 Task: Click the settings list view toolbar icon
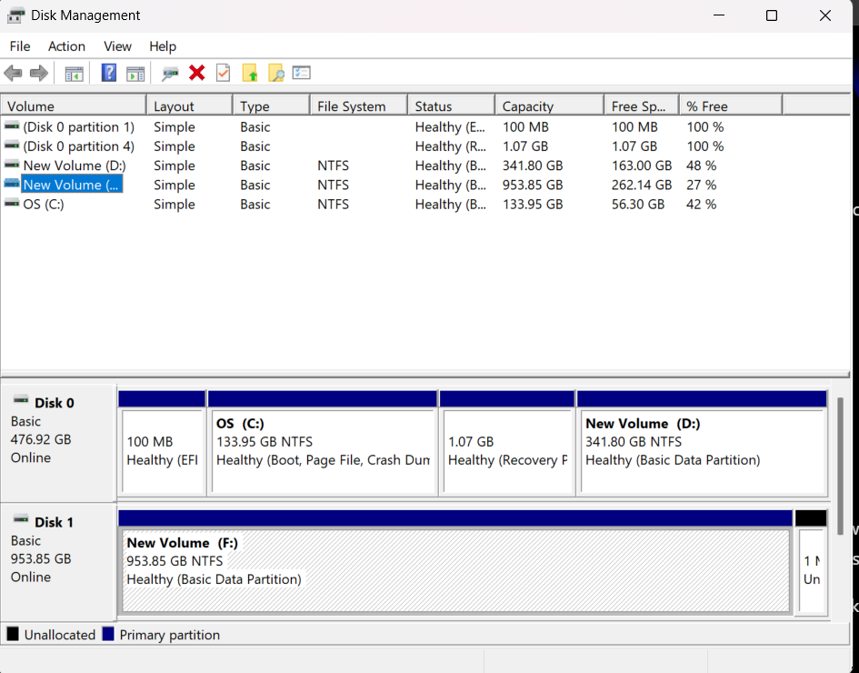point(301,73)
